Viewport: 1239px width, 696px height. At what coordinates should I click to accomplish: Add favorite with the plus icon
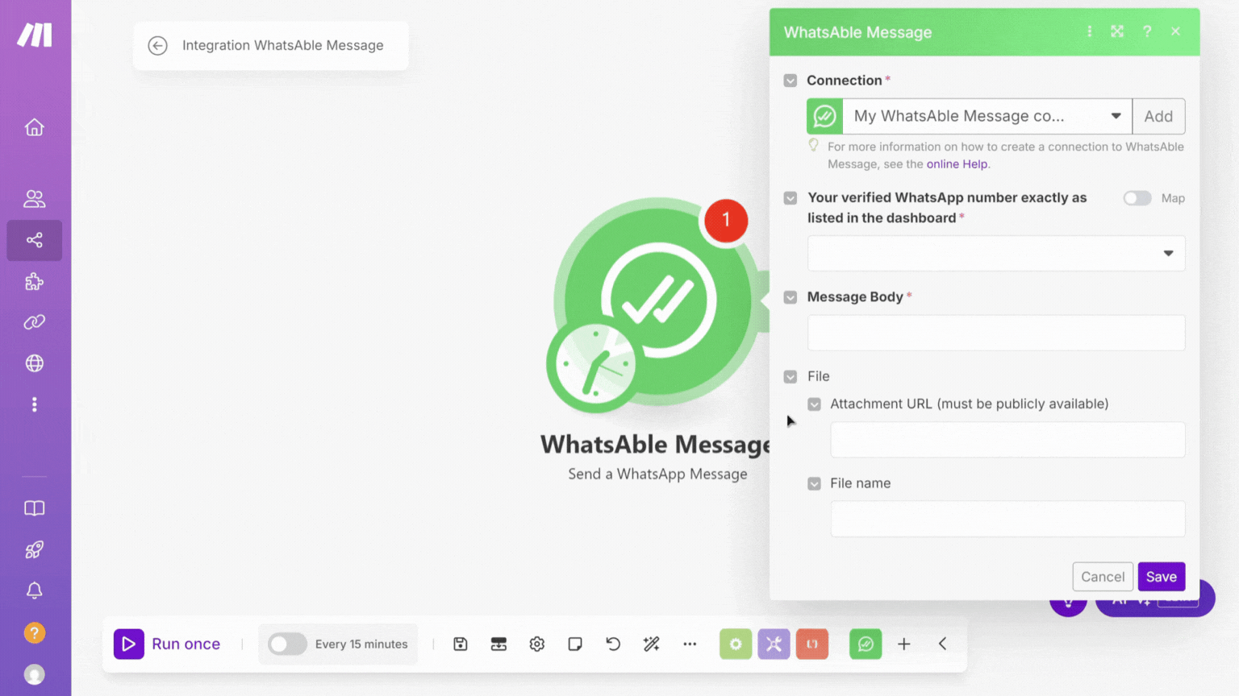(x=904, y=644)
